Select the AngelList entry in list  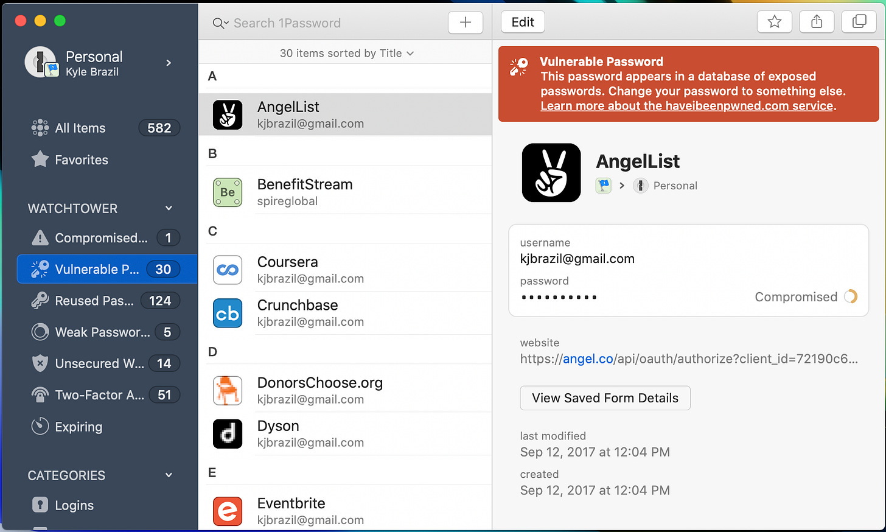coord(345,114)
